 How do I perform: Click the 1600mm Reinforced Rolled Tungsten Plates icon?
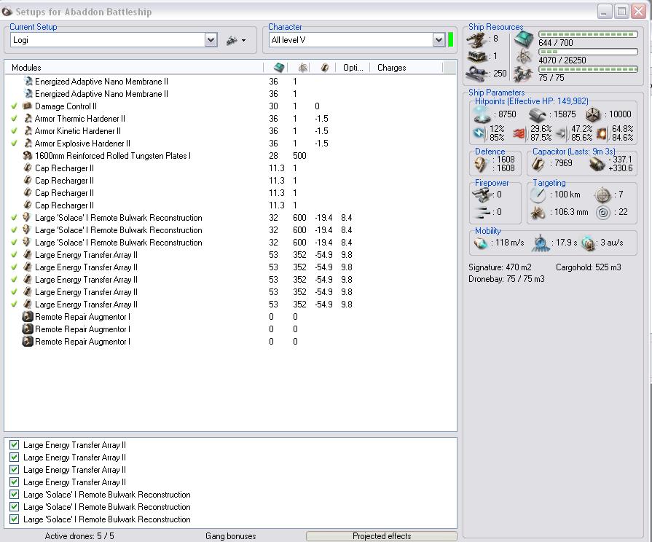pos(28,156)
